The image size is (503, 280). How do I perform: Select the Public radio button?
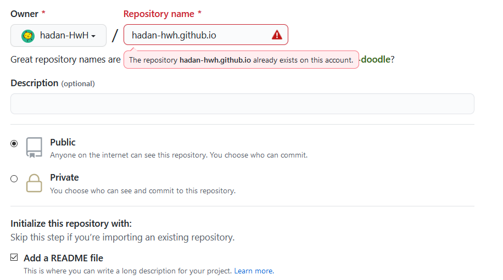[x=14, y=143]
